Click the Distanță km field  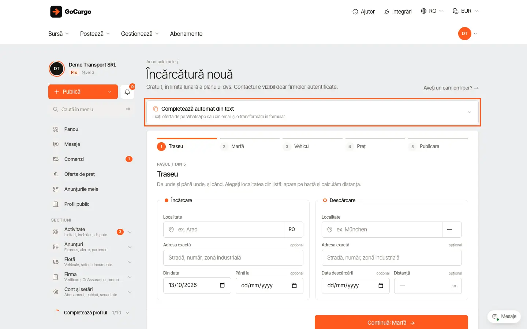(x=428, y=286)
